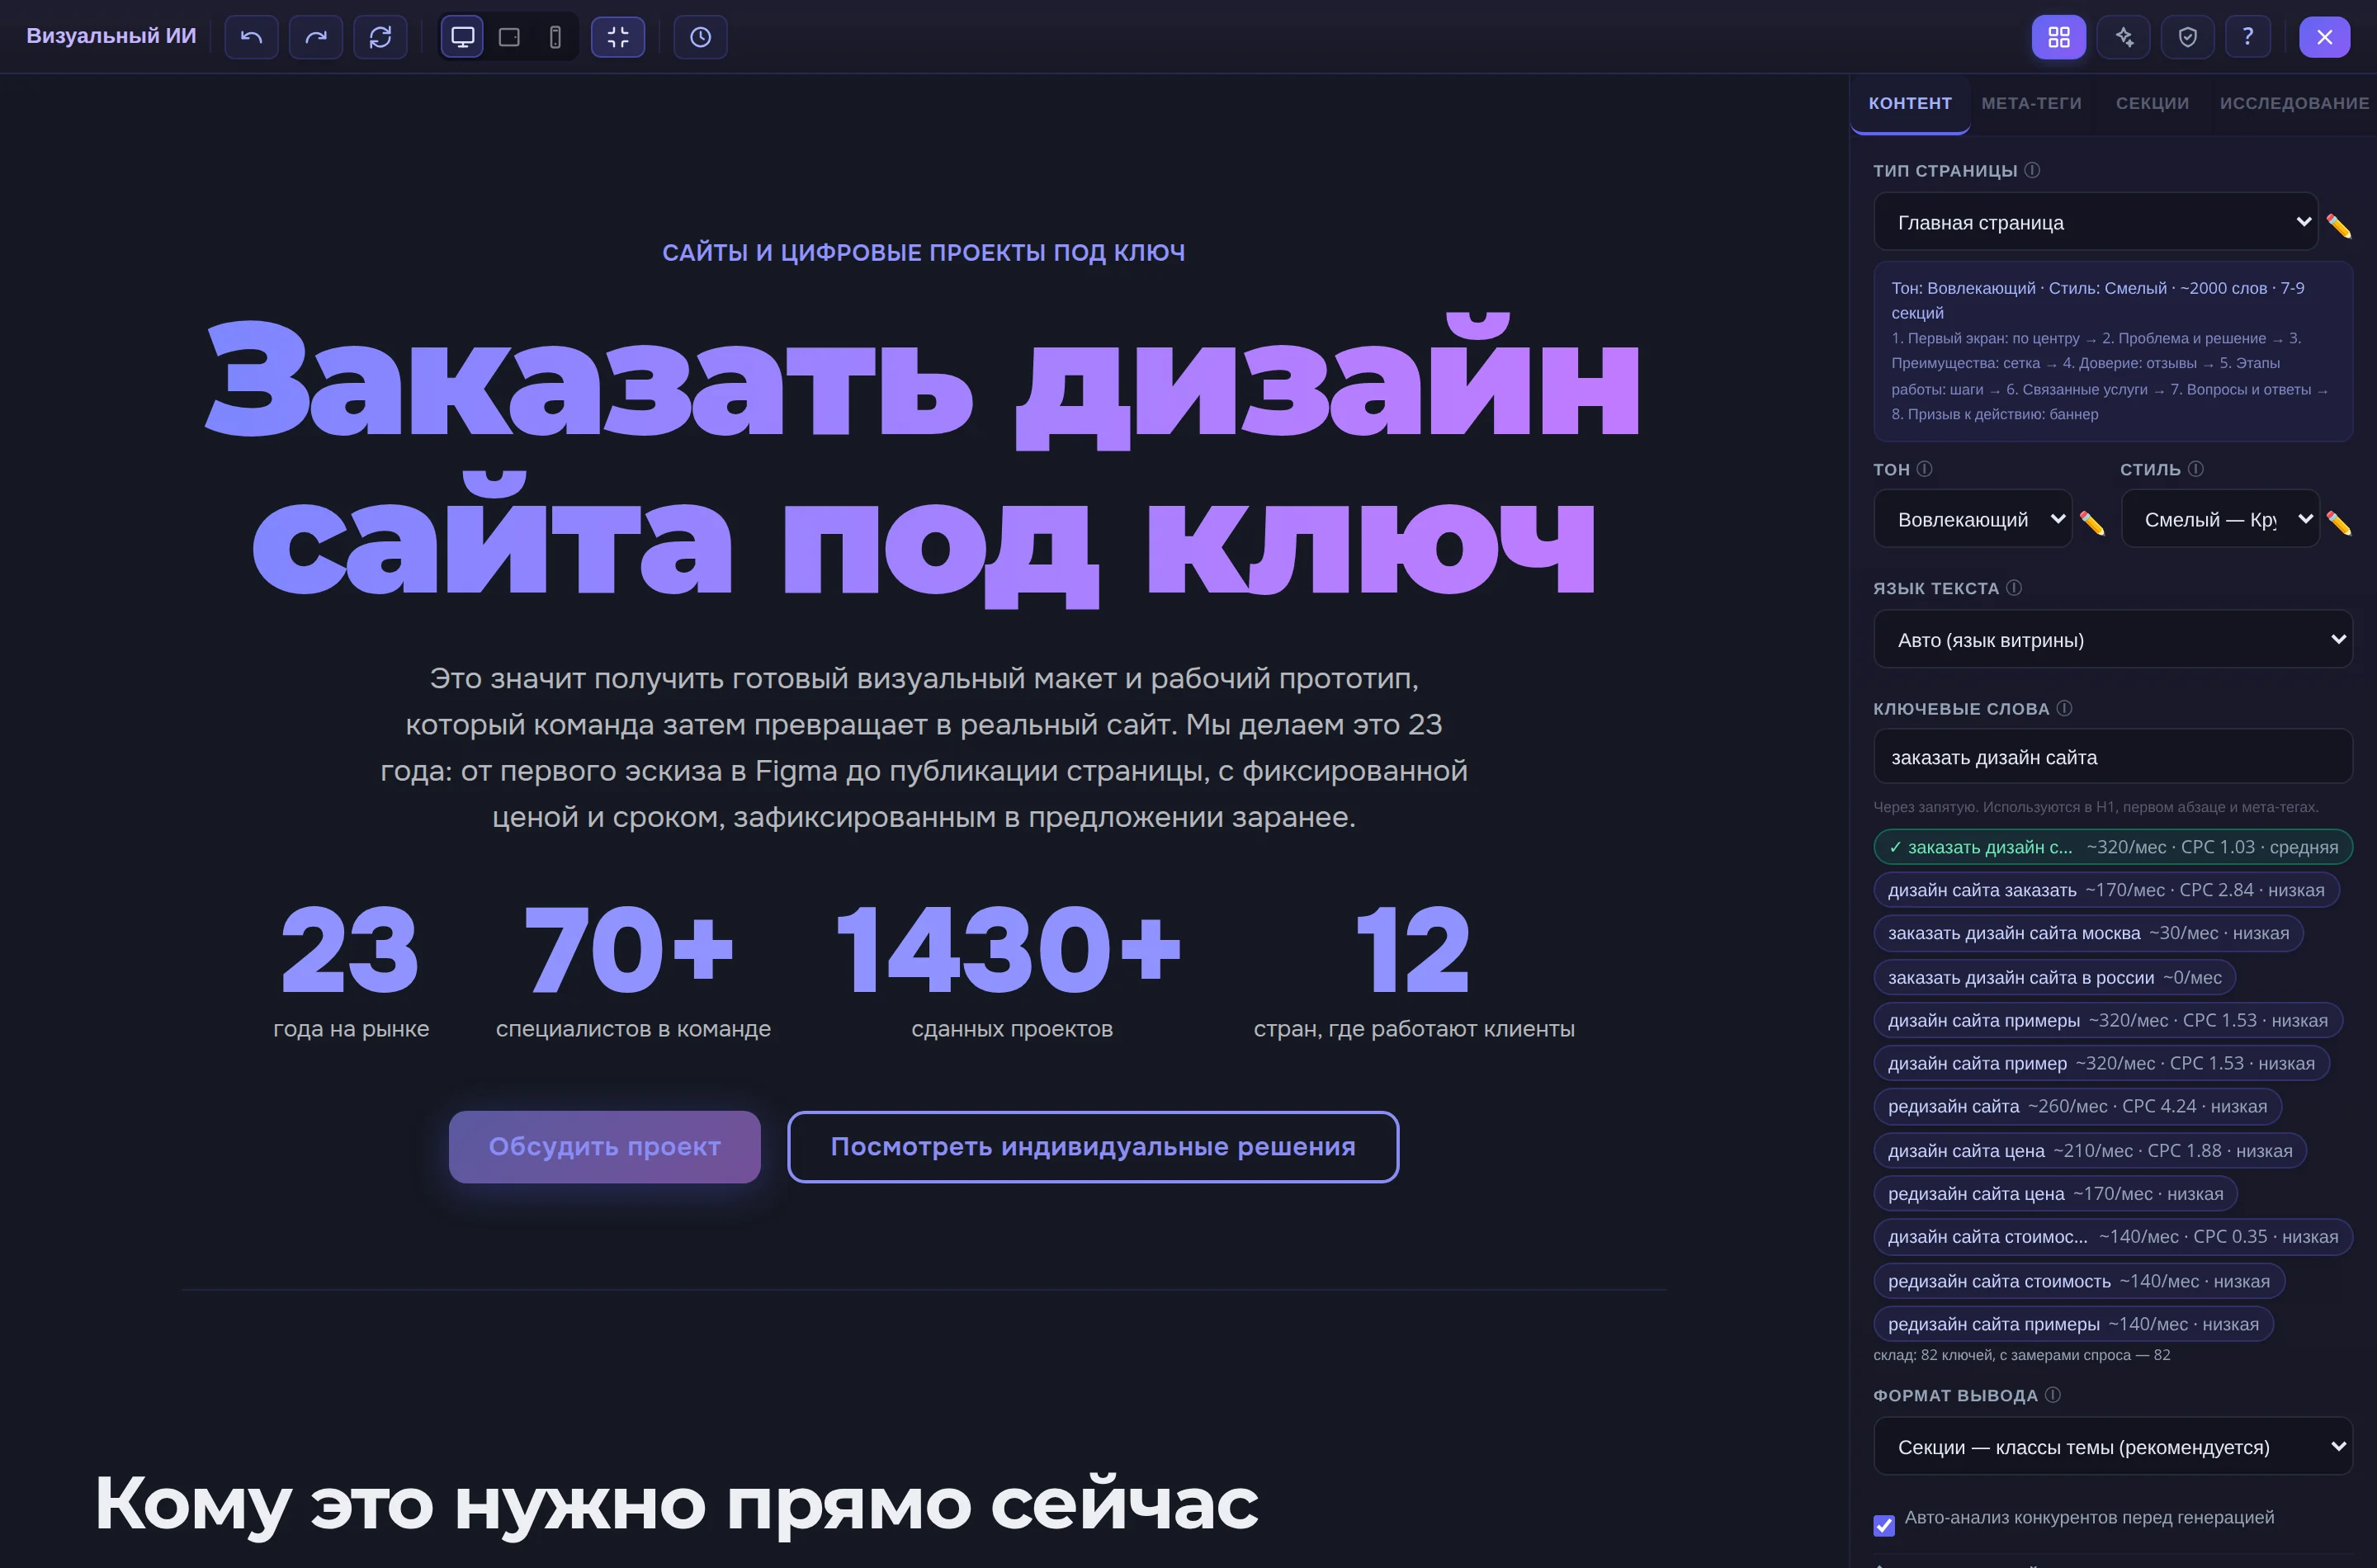2377x1568 pixels.
Task: Select keyword chip дизайн сайта заказать
Action: coord(2106,890)
